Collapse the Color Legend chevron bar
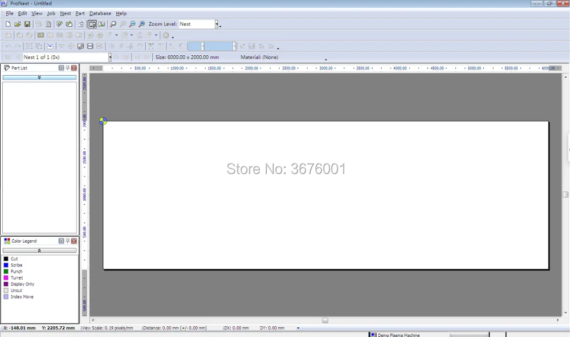The width and height of the screenshot is (570, 337). [x=40, y=250]
